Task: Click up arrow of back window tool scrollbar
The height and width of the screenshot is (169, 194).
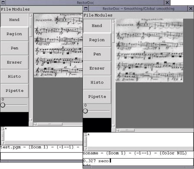Action: pos(31,15)
